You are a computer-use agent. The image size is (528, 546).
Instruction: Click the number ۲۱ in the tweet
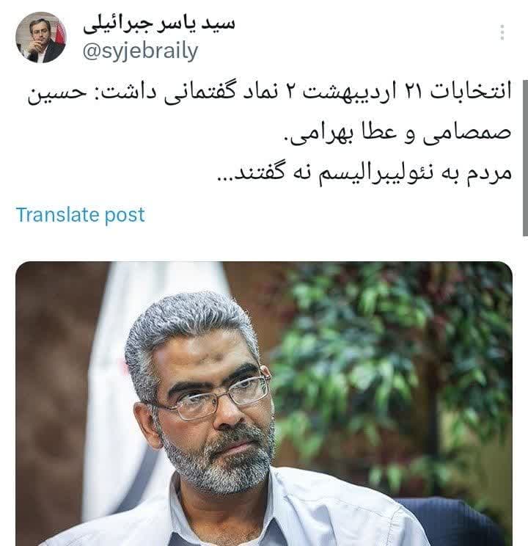(x=413, y=92)
